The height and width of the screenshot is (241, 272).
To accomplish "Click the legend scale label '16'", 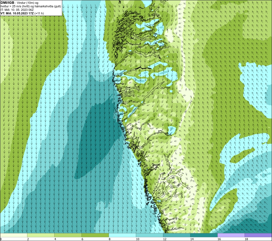I will pyautogui.click(x=219, y=239).
